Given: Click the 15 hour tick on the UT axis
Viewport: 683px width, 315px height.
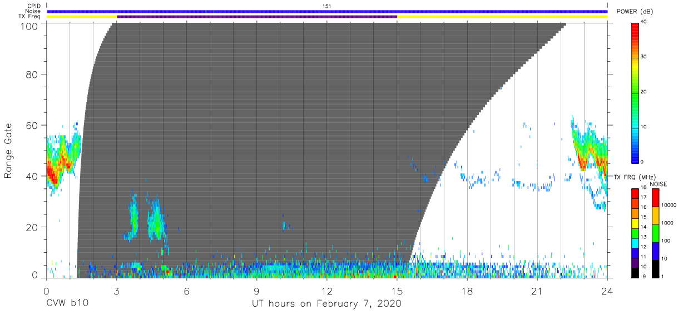Looking at the screenshot, I should pyautogui.click(x=397, y=291).
